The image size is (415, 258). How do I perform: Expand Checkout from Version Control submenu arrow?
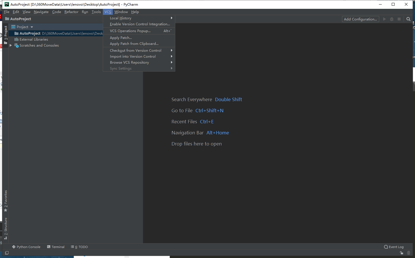point(172,50)
